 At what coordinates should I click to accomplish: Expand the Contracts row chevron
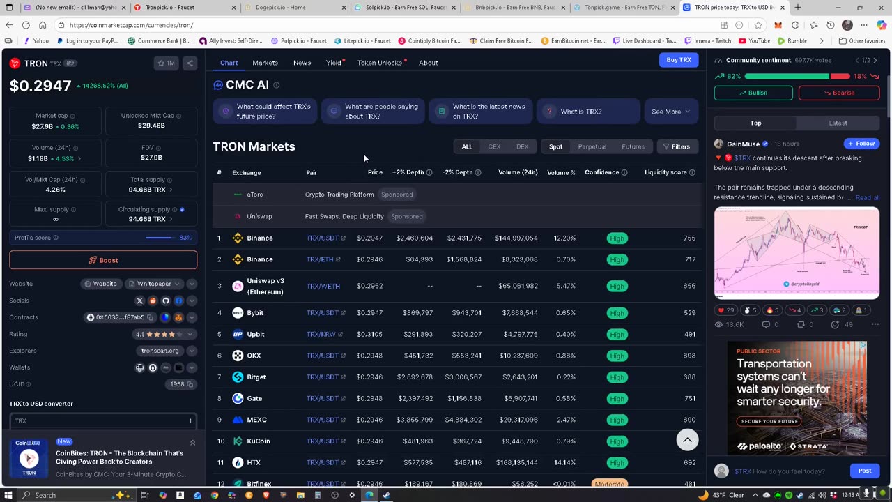[192, 317]
